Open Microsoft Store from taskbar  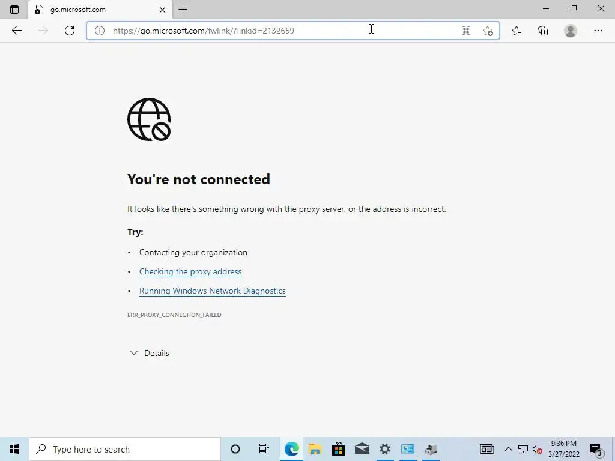pos(338,449)
